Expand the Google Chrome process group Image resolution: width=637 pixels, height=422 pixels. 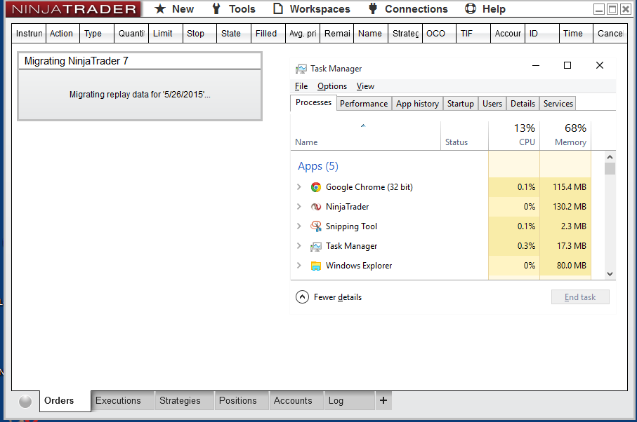point(299,187)
